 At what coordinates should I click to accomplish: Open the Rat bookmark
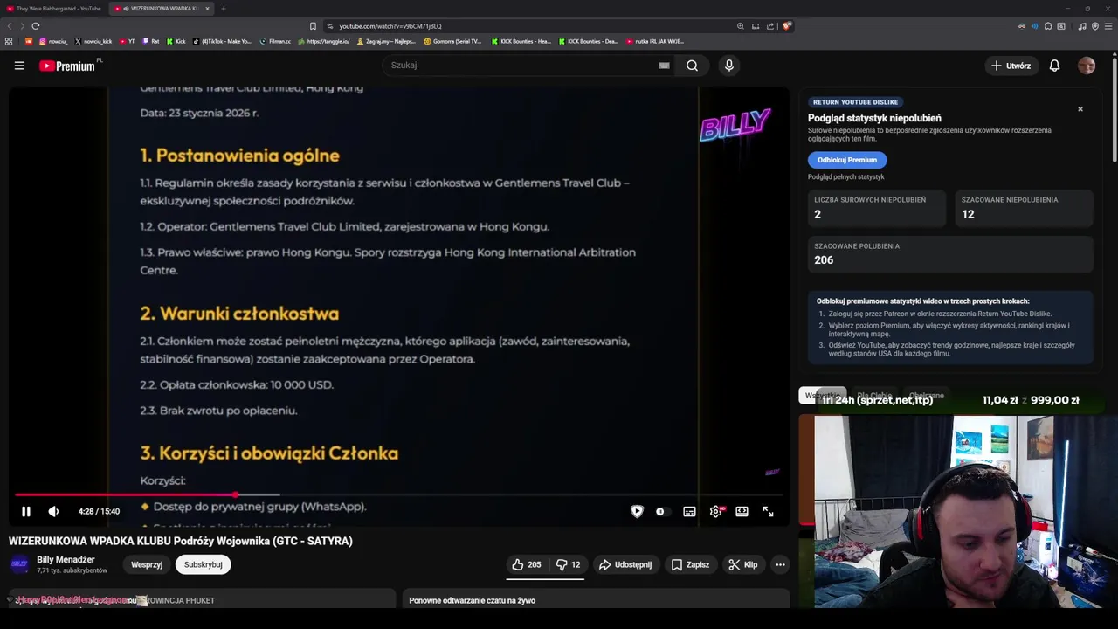pos(150,41)
